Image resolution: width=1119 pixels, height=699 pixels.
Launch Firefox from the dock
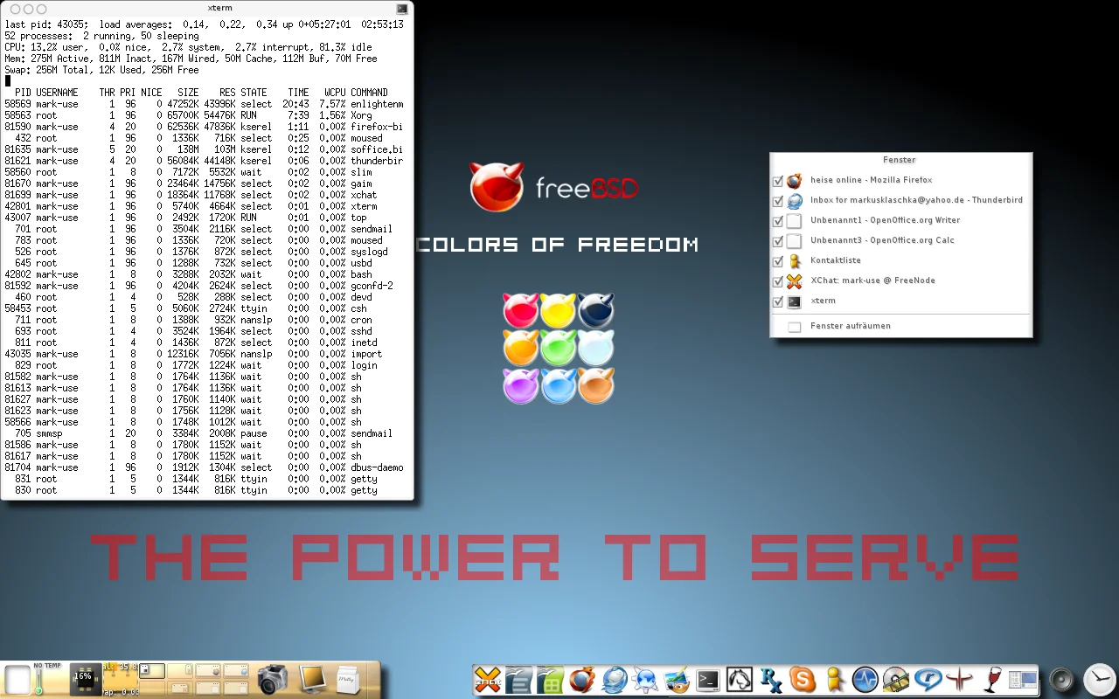[x=582, y=679]
